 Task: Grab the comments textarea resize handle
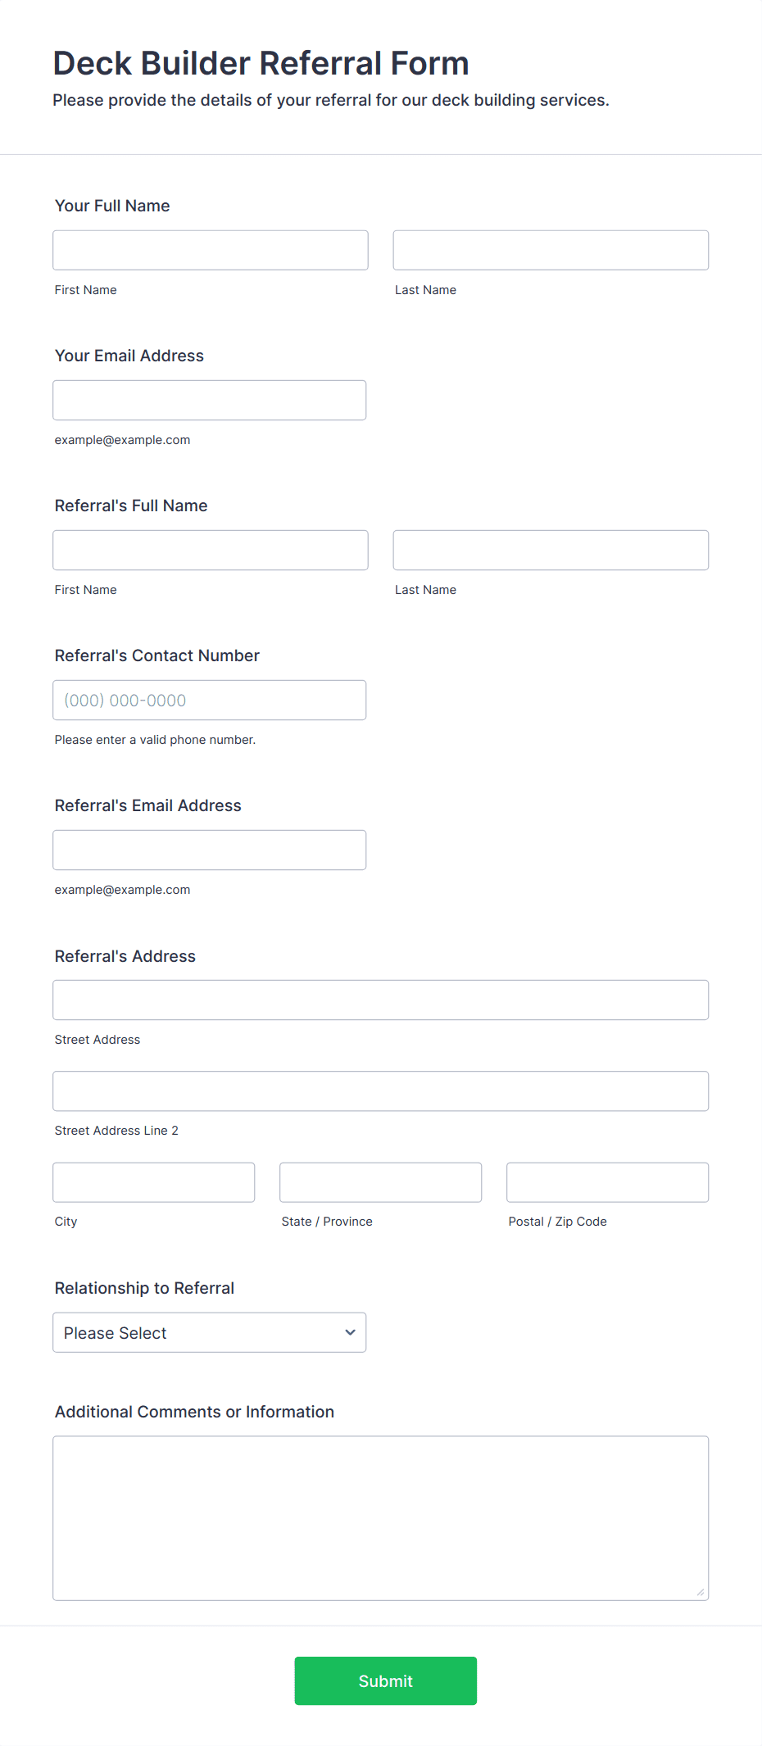click(701, 1592)
